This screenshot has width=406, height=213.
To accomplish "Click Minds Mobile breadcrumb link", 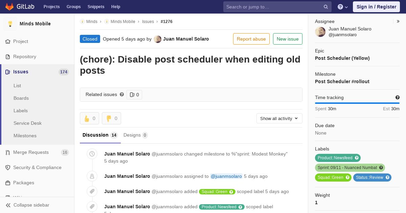I will click(x=123, y=21).
